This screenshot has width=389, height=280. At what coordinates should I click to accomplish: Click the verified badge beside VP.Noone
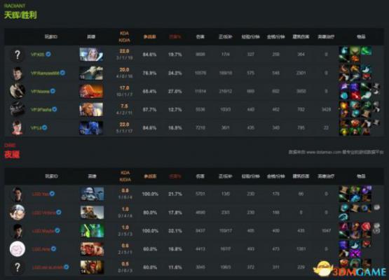53,91
